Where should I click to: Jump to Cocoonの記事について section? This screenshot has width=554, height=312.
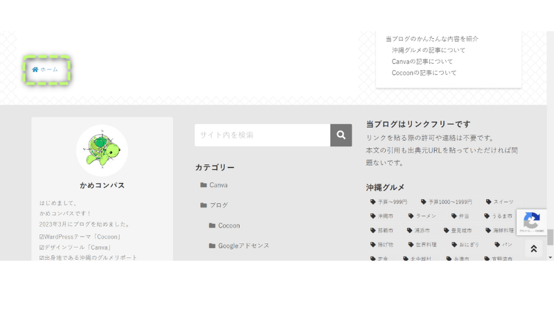coord(424,73)
